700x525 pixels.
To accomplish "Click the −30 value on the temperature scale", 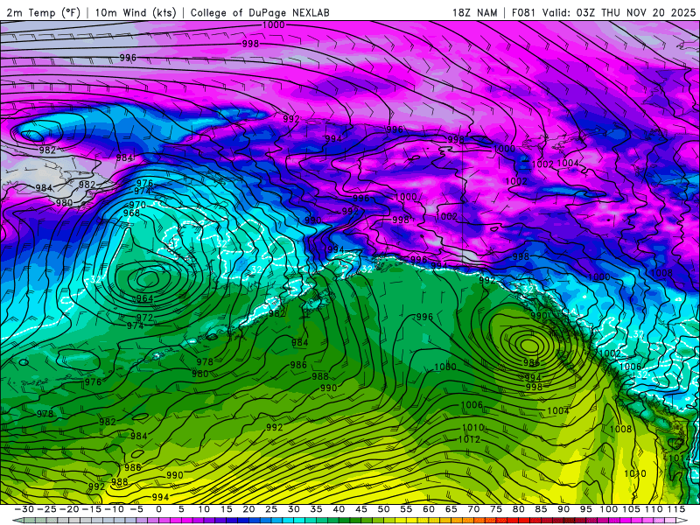I will pyautogui.click(x=24, y=509).
